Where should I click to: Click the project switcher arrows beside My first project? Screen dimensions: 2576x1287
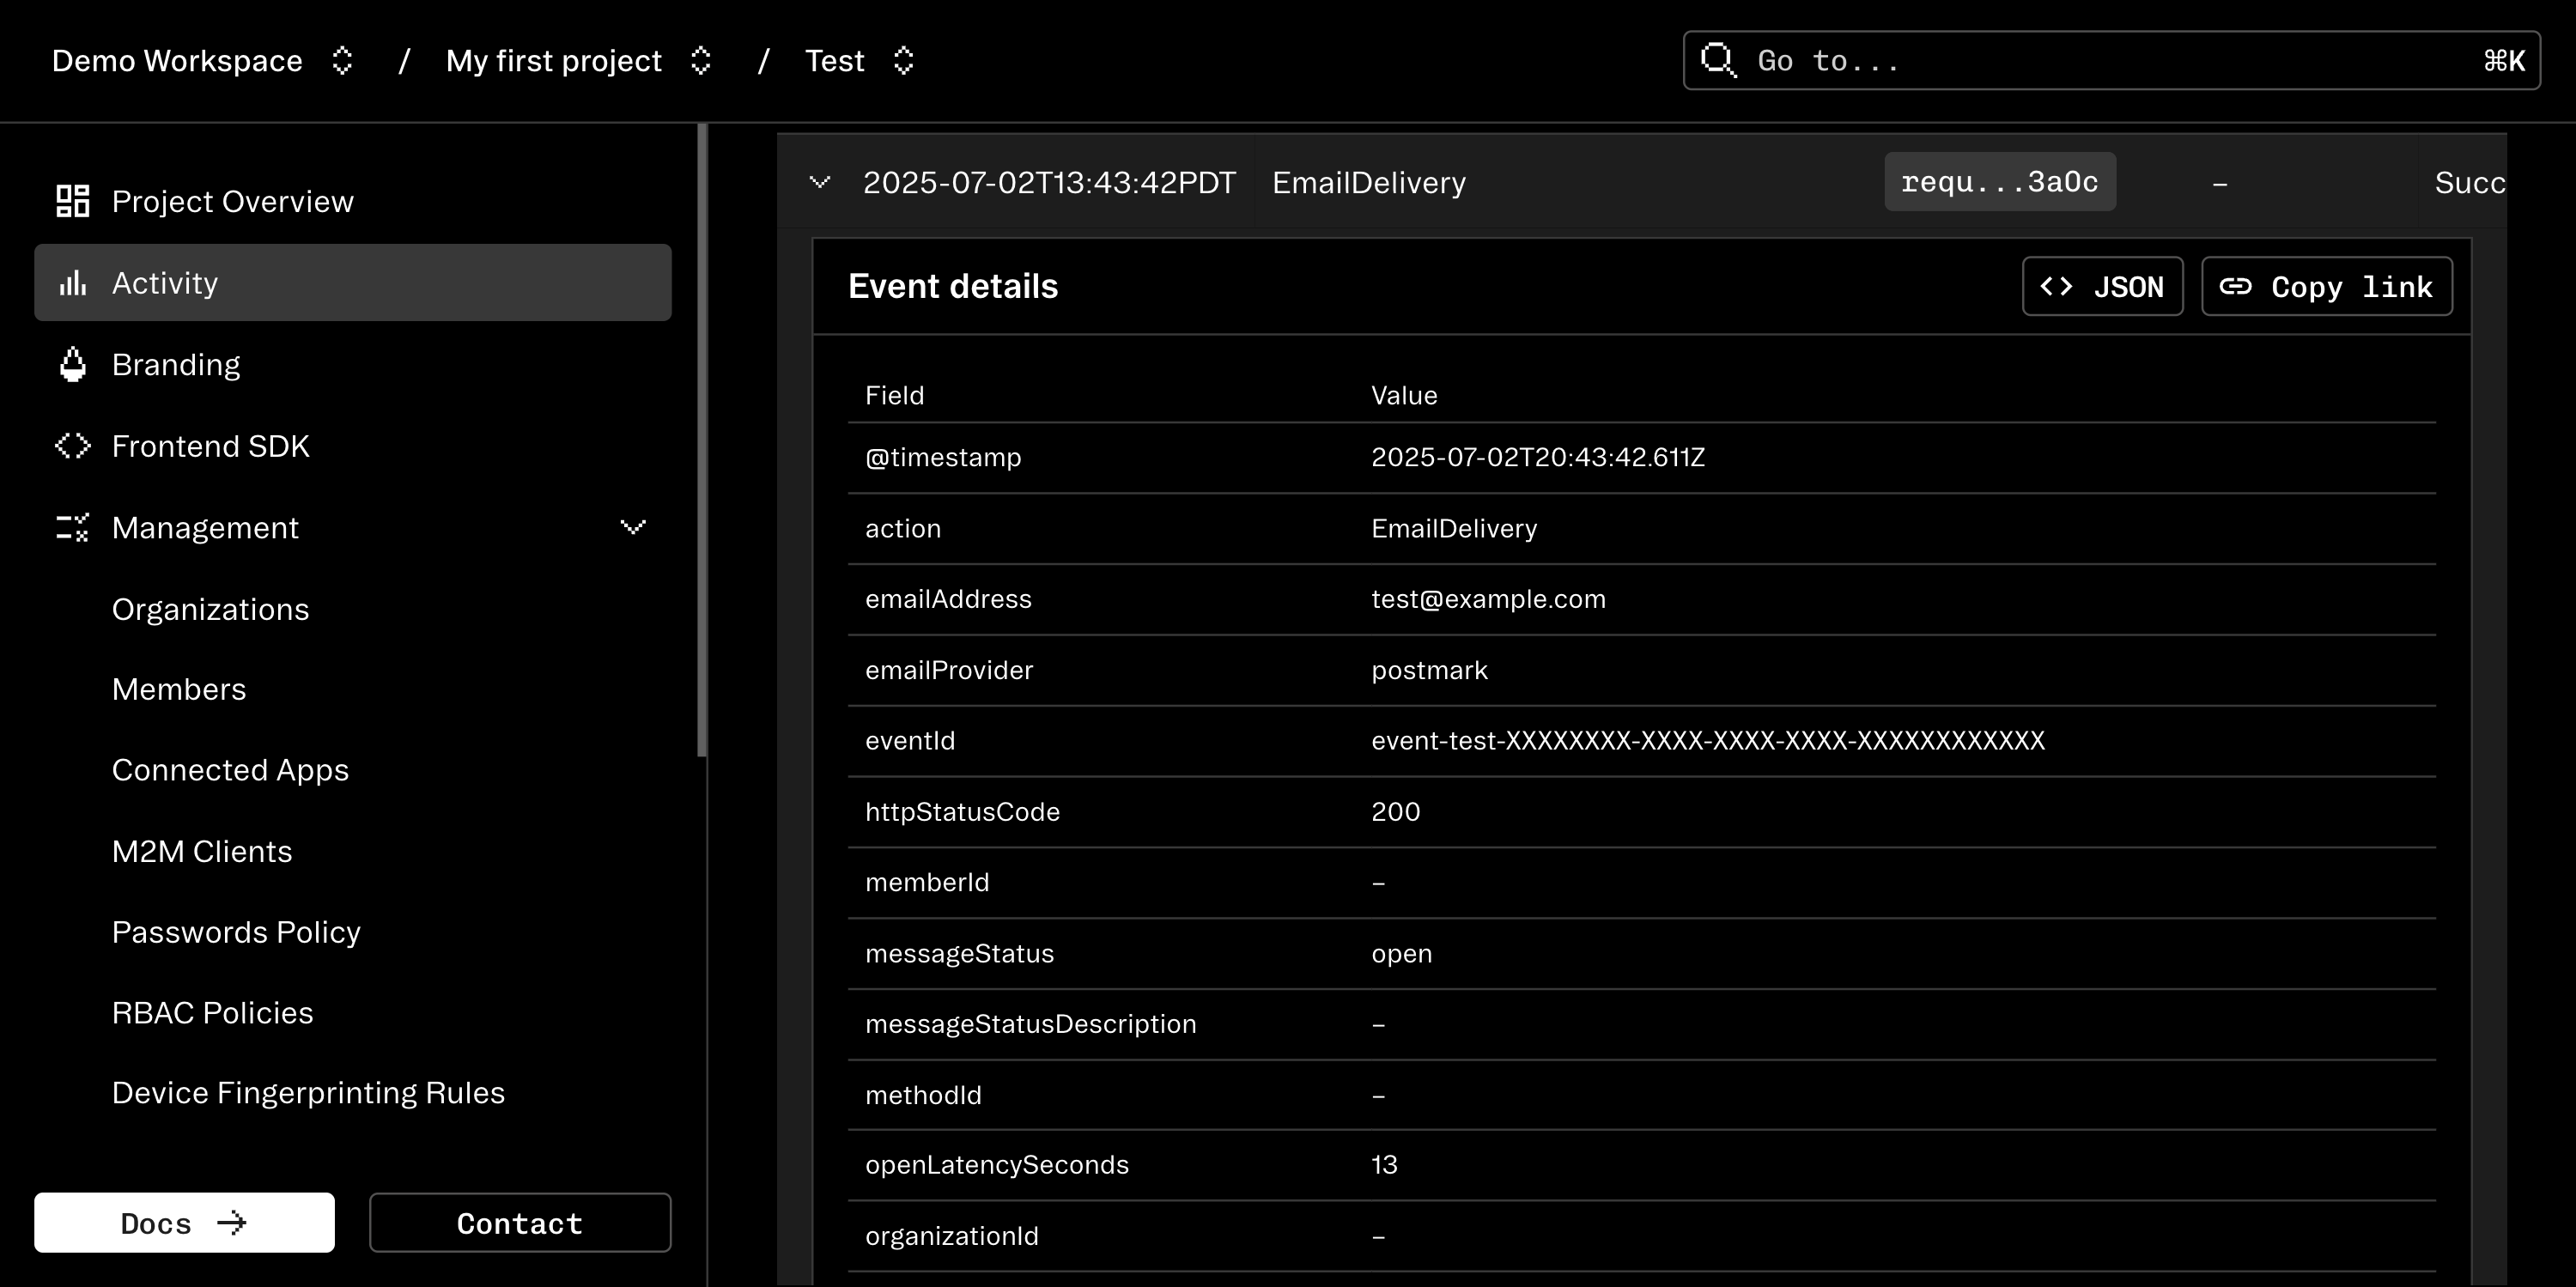pos(700,60)
